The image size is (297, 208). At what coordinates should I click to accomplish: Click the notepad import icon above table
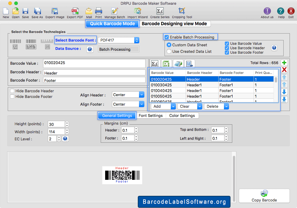coord(178,64)
